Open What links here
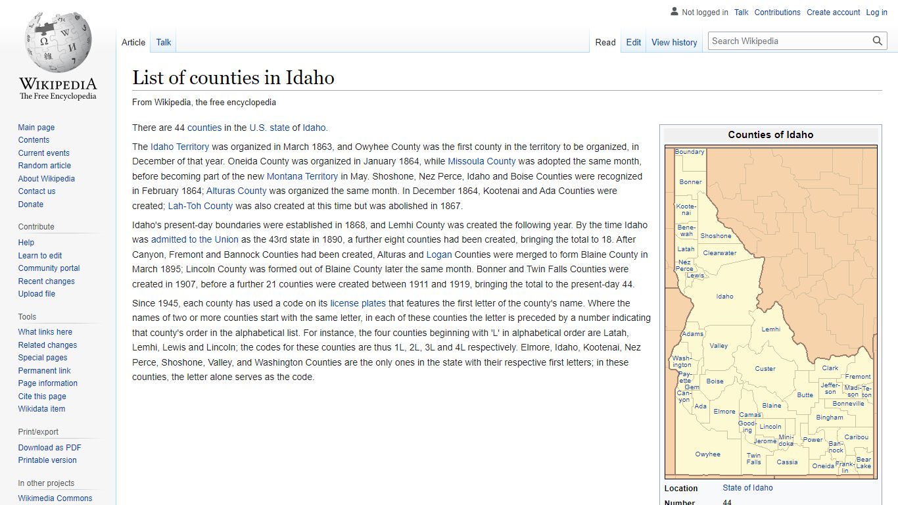Image resolution: width=898 pixels, height=505 pixels. pyautogui.click(x=45, y=332)
